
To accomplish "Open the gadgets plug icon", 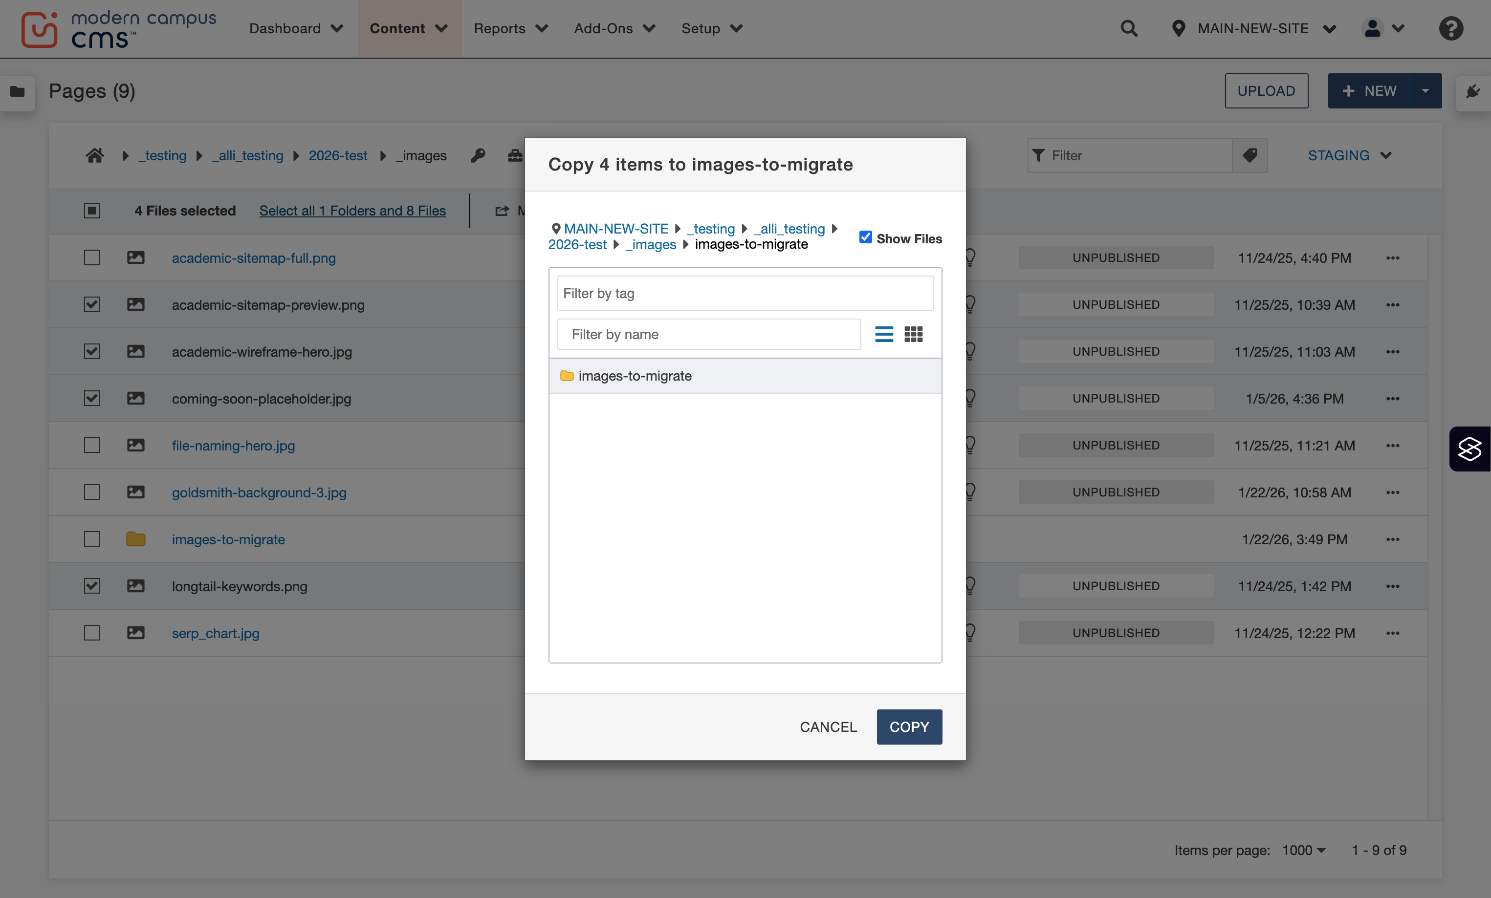I will tap(1473, 91).
